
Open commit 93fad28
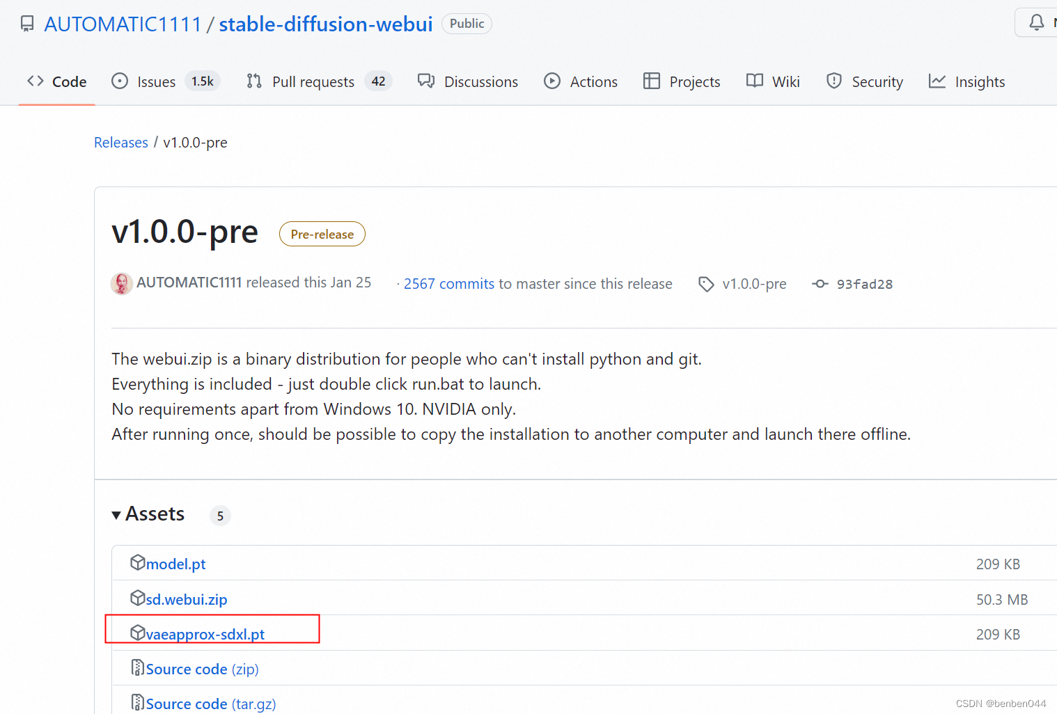coord(865,284)
